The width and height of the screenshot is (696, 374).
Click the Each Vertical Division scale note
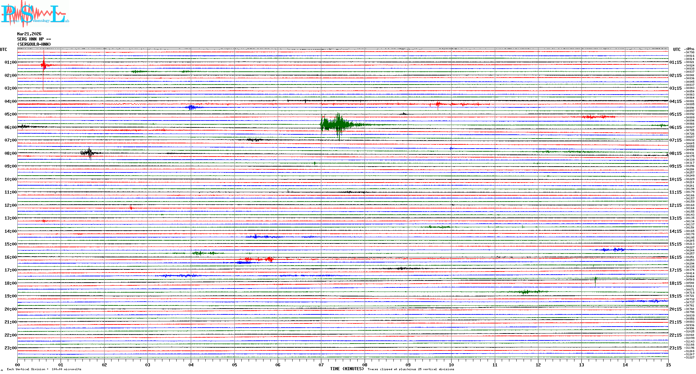point(44,369)
